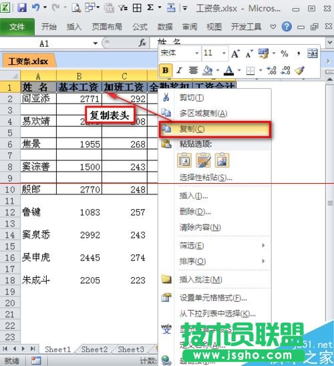Toggle Bold in the mini toolbar

pyautogui.click(x=166, y=70)
